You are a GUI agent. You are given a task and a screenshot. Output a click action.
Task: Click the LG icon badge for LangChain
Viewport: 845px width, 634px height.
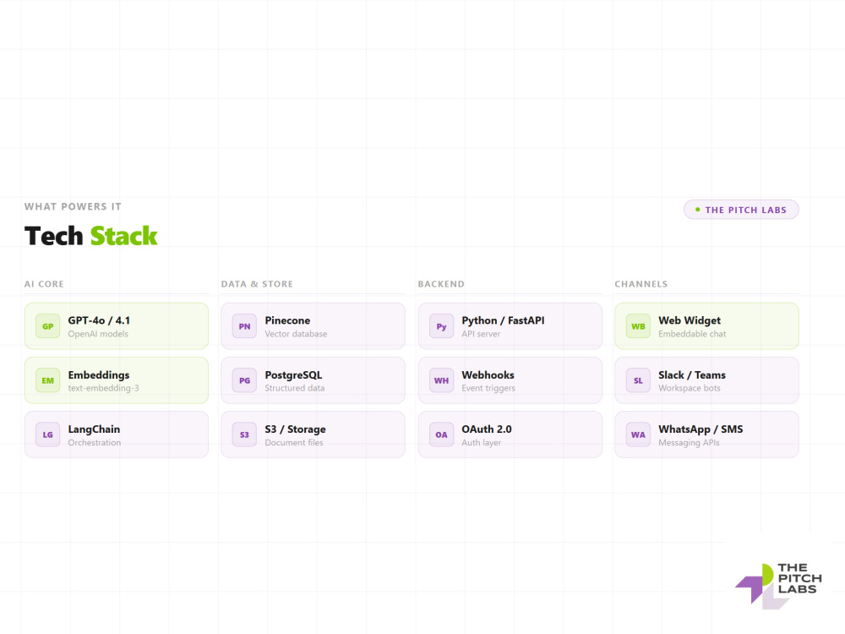(x=47, y=435)
